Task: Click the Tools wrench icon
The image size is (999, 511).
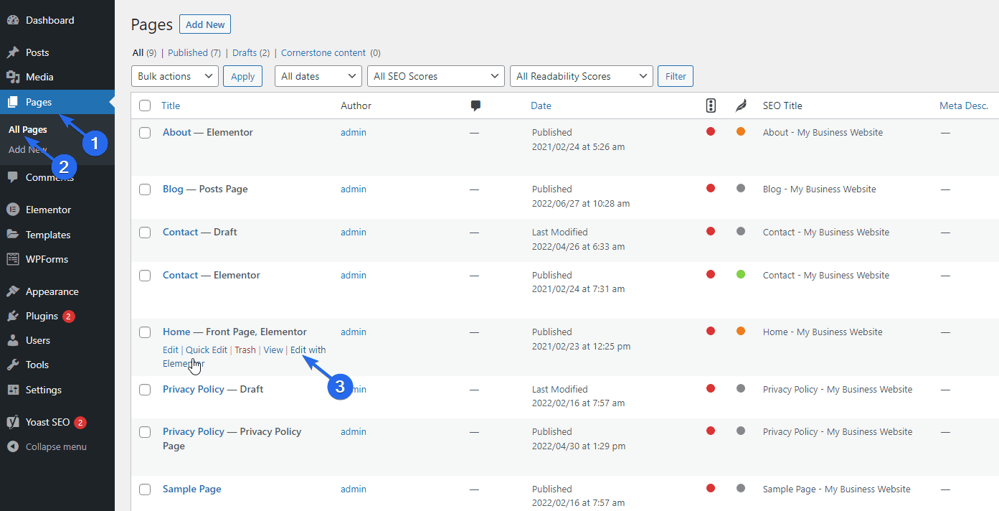Action: tap(13, 365)
